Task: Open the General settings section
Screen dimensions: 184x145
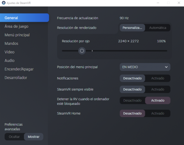Action: (24, 18)
